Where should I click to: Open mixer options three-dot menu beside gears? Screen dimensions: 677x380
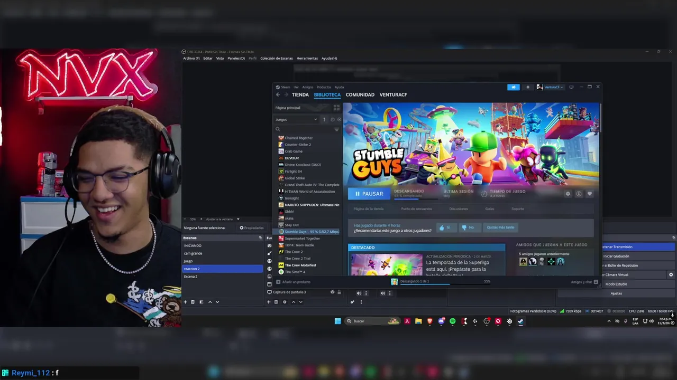[x=361, y=302]
